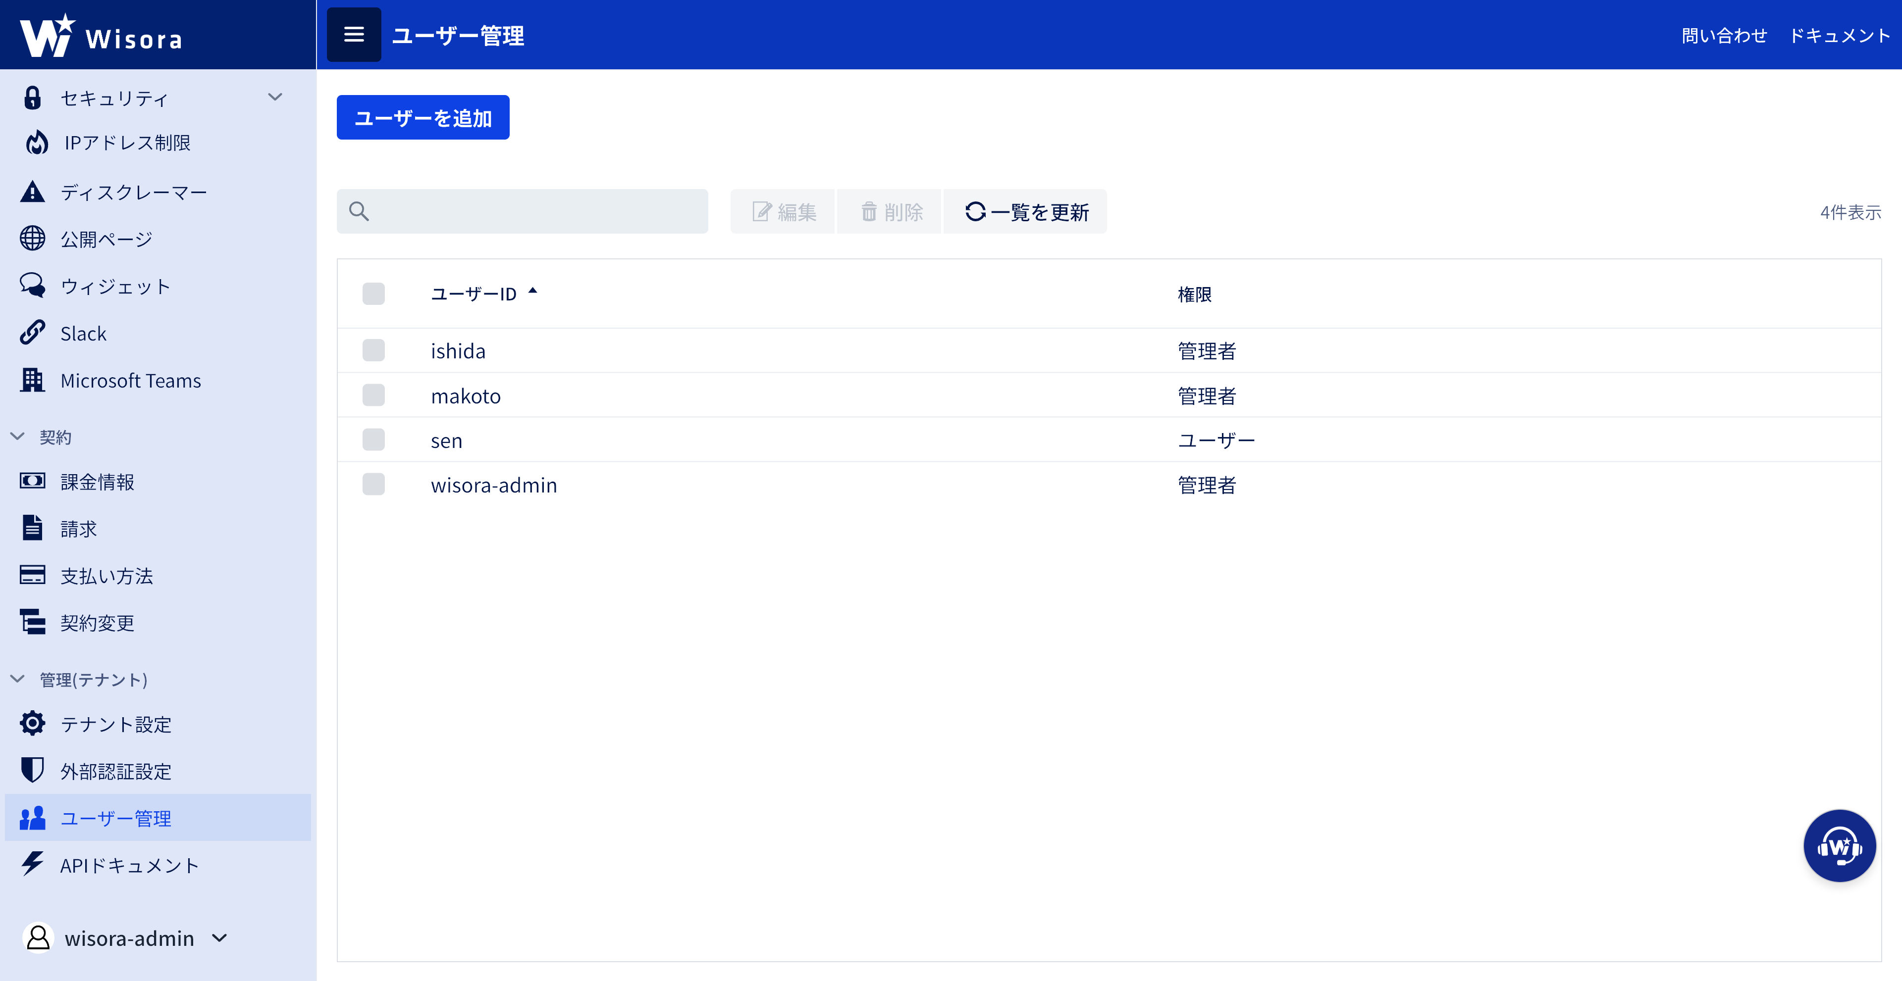Go to 課金情報 in sidebar
1902x981 pixels.
point(97,482)
